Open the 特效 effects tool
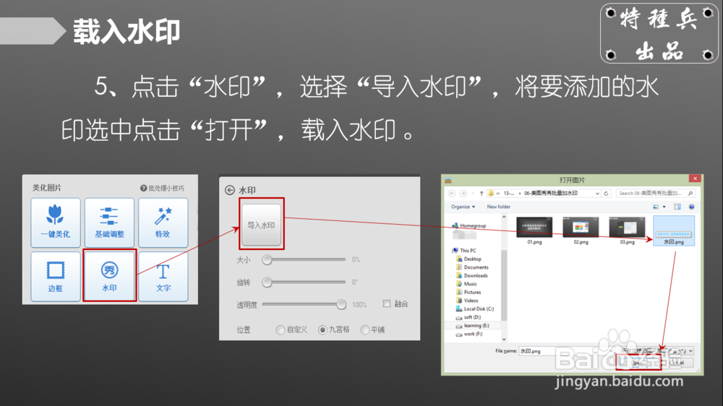The image size is (723, 406). (163, 223)
